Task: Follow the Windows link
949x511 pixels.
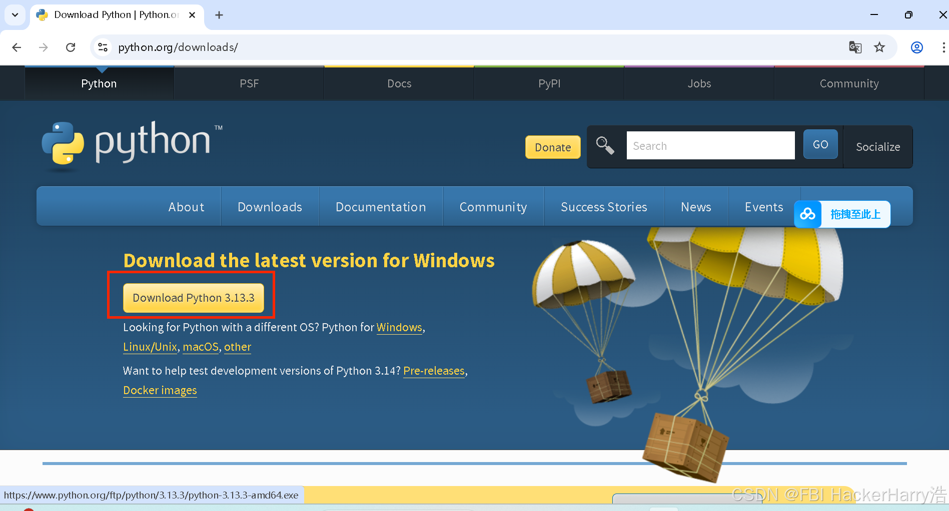Action: 399,327
